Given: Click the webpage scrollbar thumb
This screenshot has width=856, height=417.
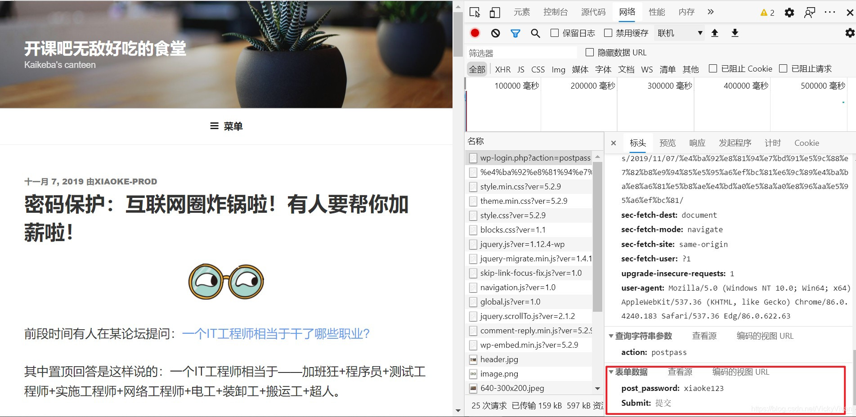Looking at the screenshot, I should coord(458,34).
